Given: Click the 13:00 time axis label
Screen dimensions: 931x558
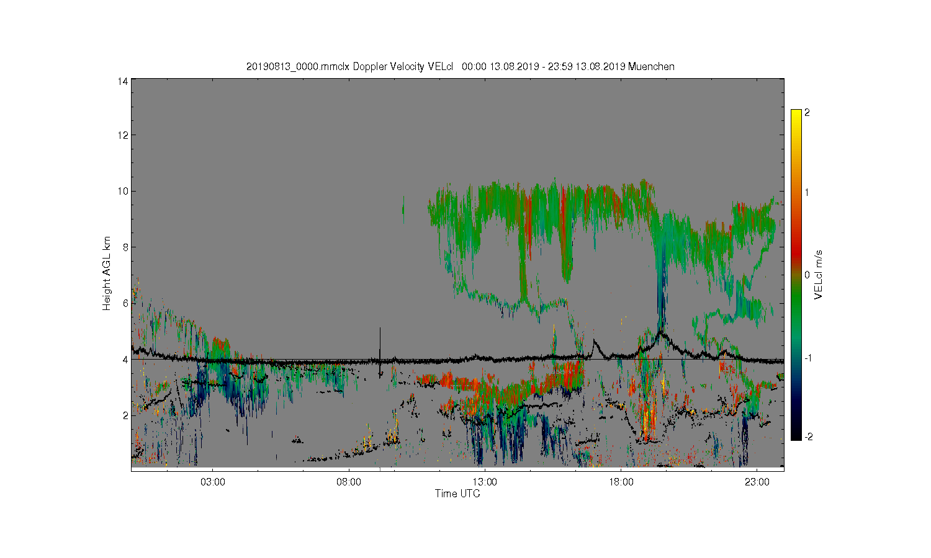Looking at the screenshot, I should click(485, 482).
